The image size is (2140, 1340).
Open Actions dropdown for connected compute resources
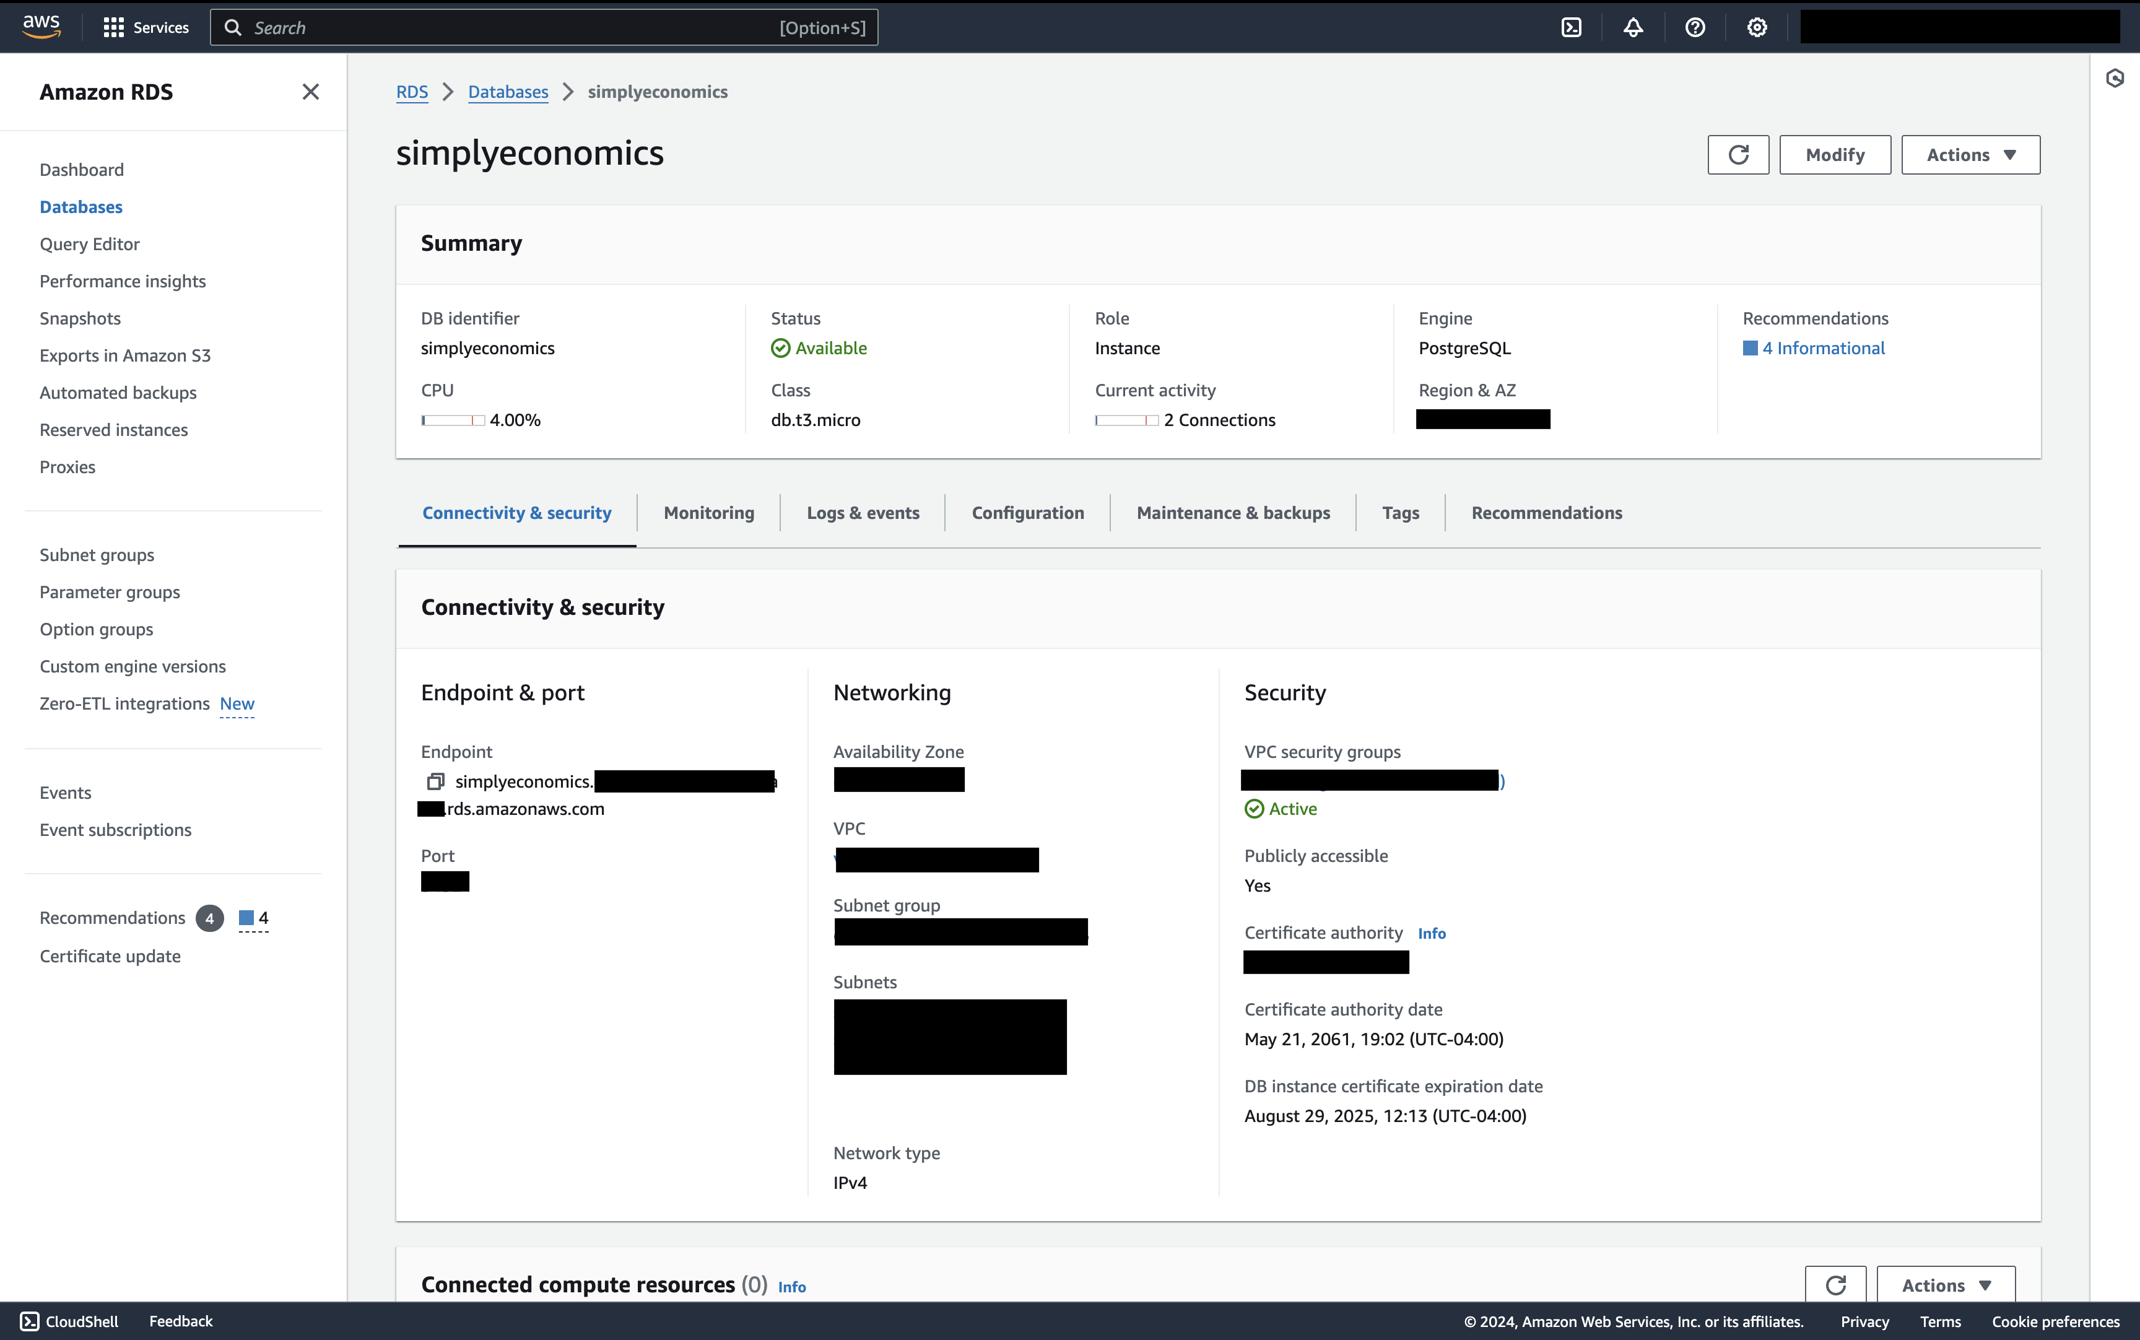tap(1945, 1284)
